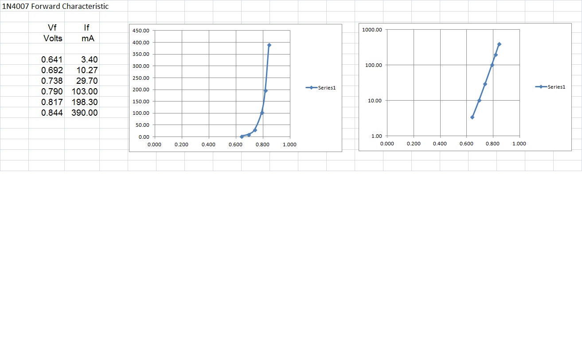Click the 150.00 axis label on linear chart
Viewport: 582px width, 359px height.
click(x=141, y=101)
